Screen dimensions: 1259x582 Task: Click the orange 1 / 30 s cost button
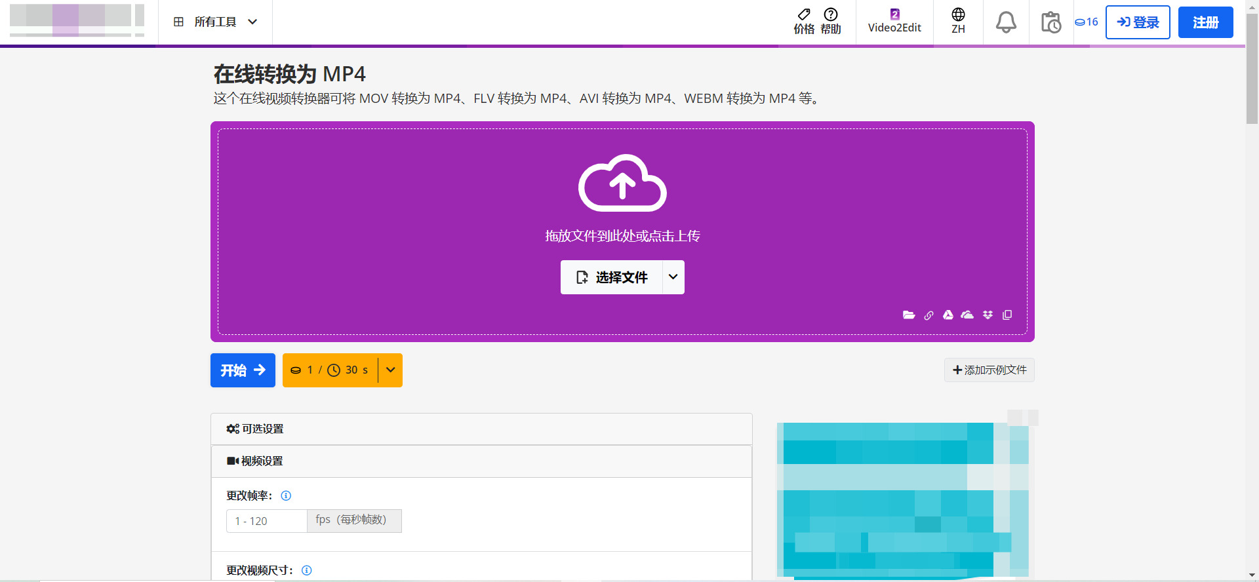click(x=330, y=370)
